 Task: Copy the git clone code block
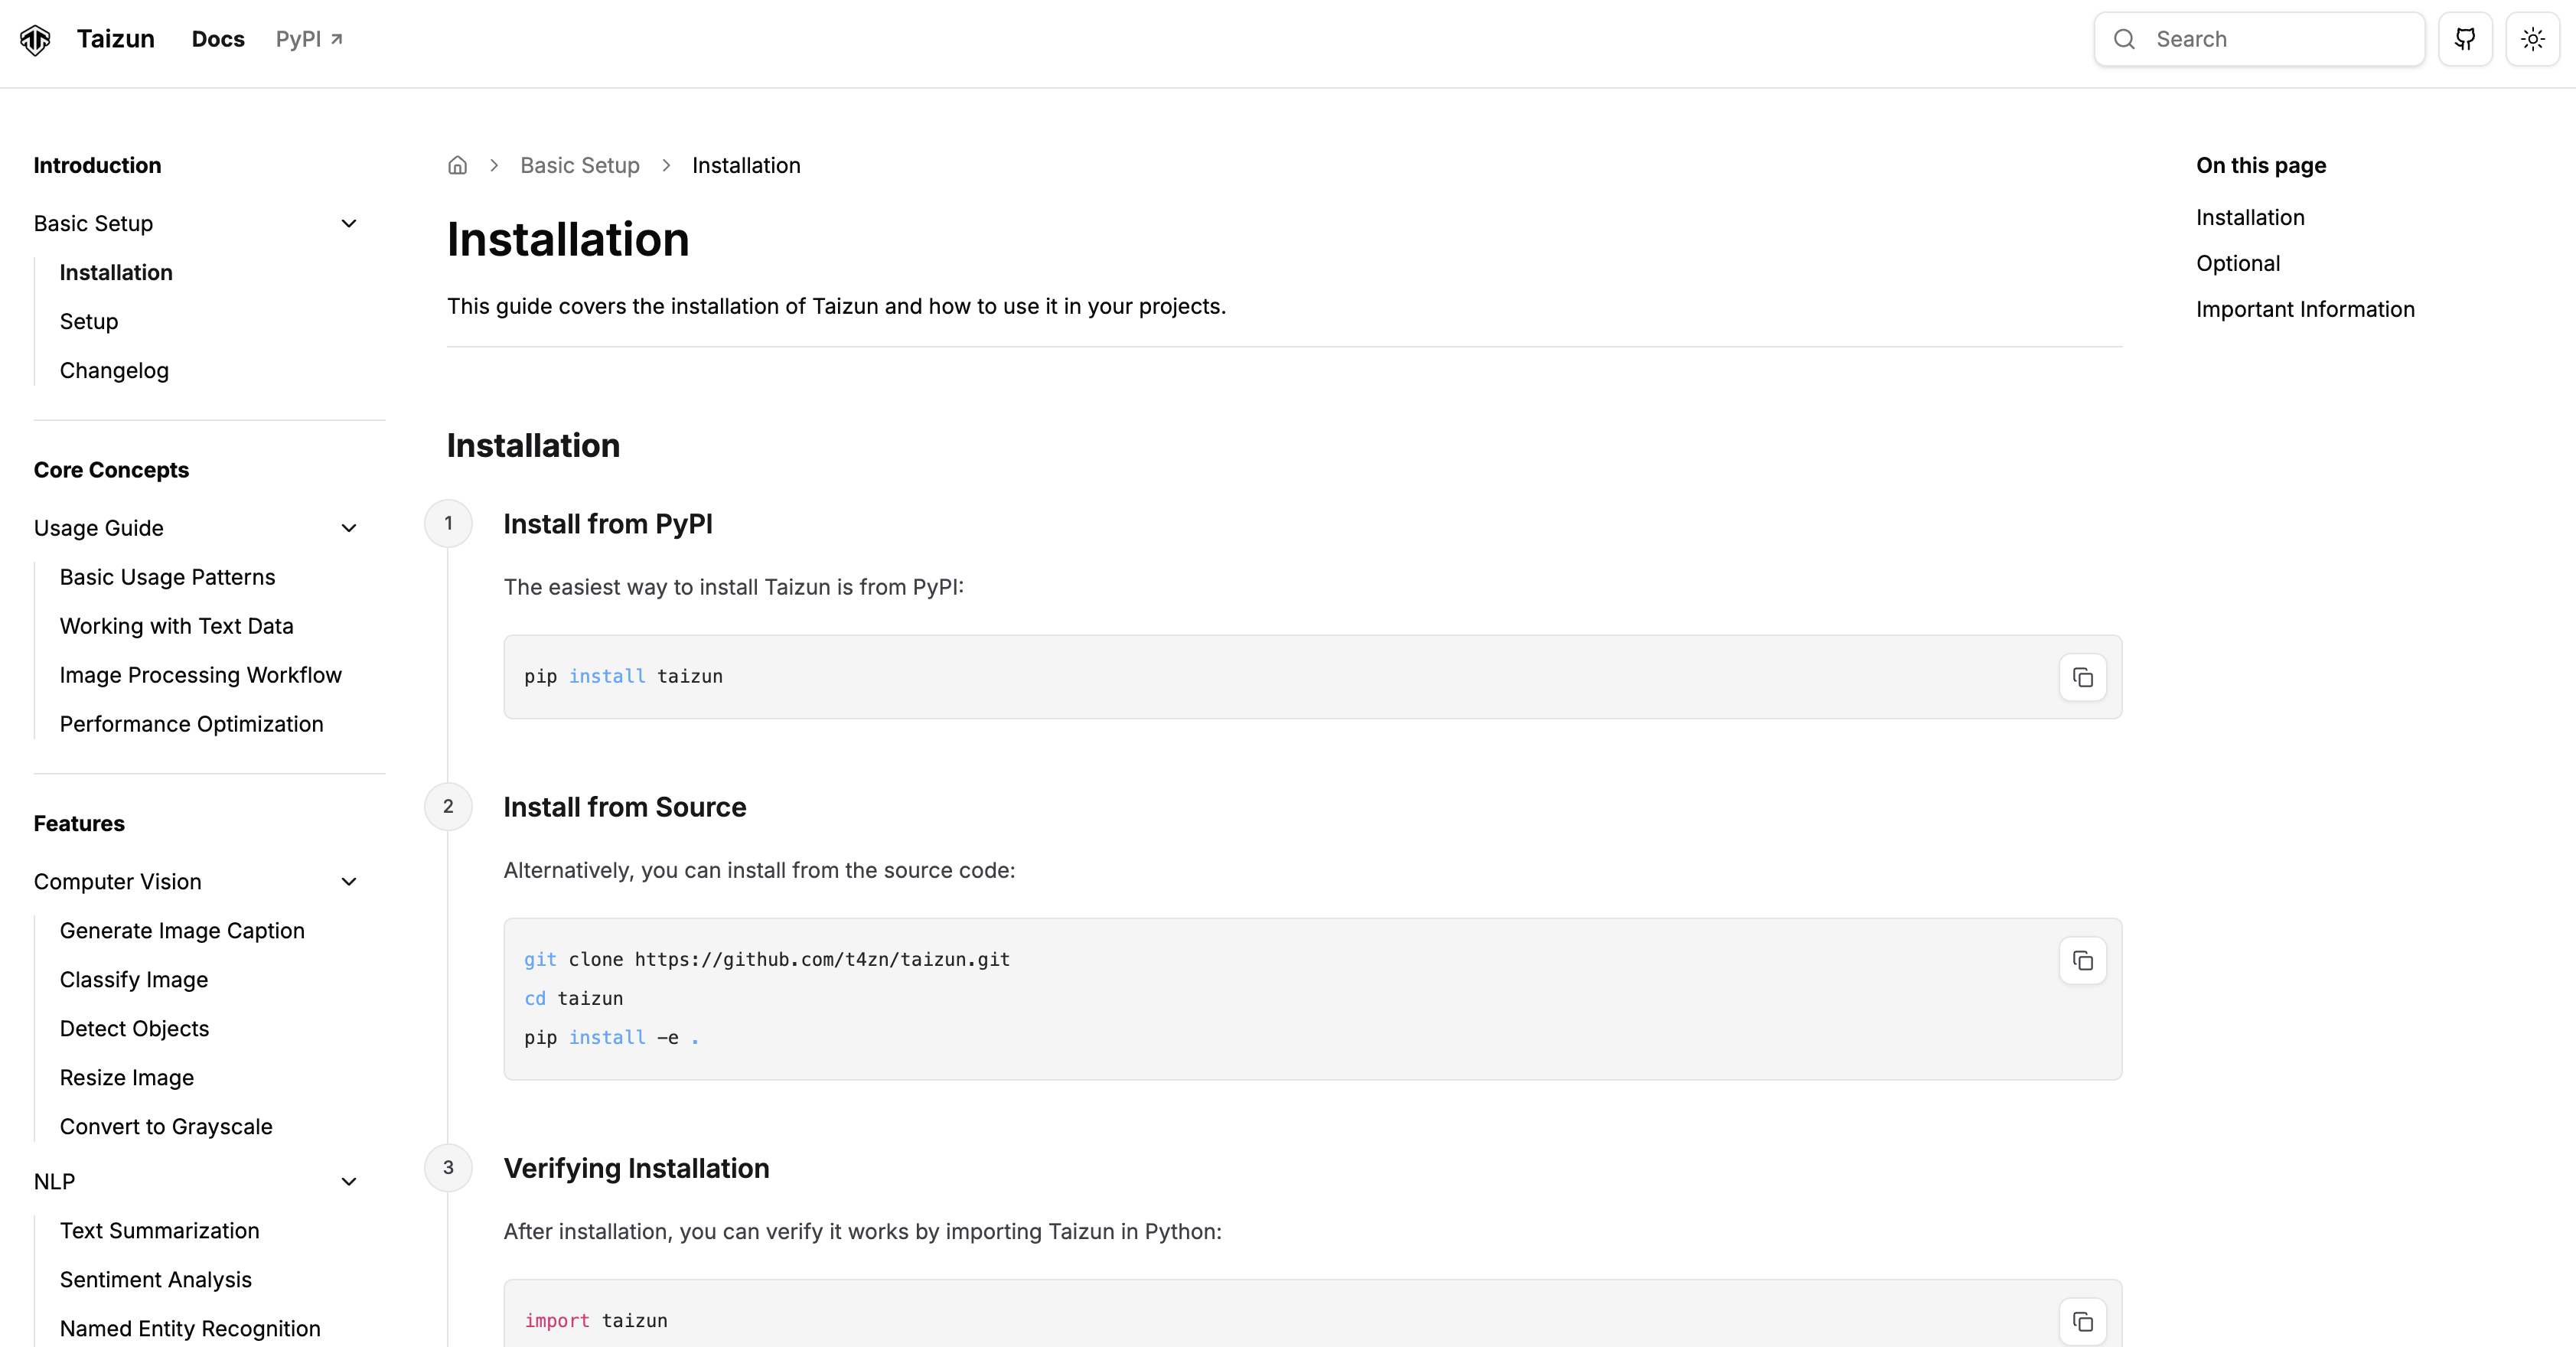(2082, 961)
